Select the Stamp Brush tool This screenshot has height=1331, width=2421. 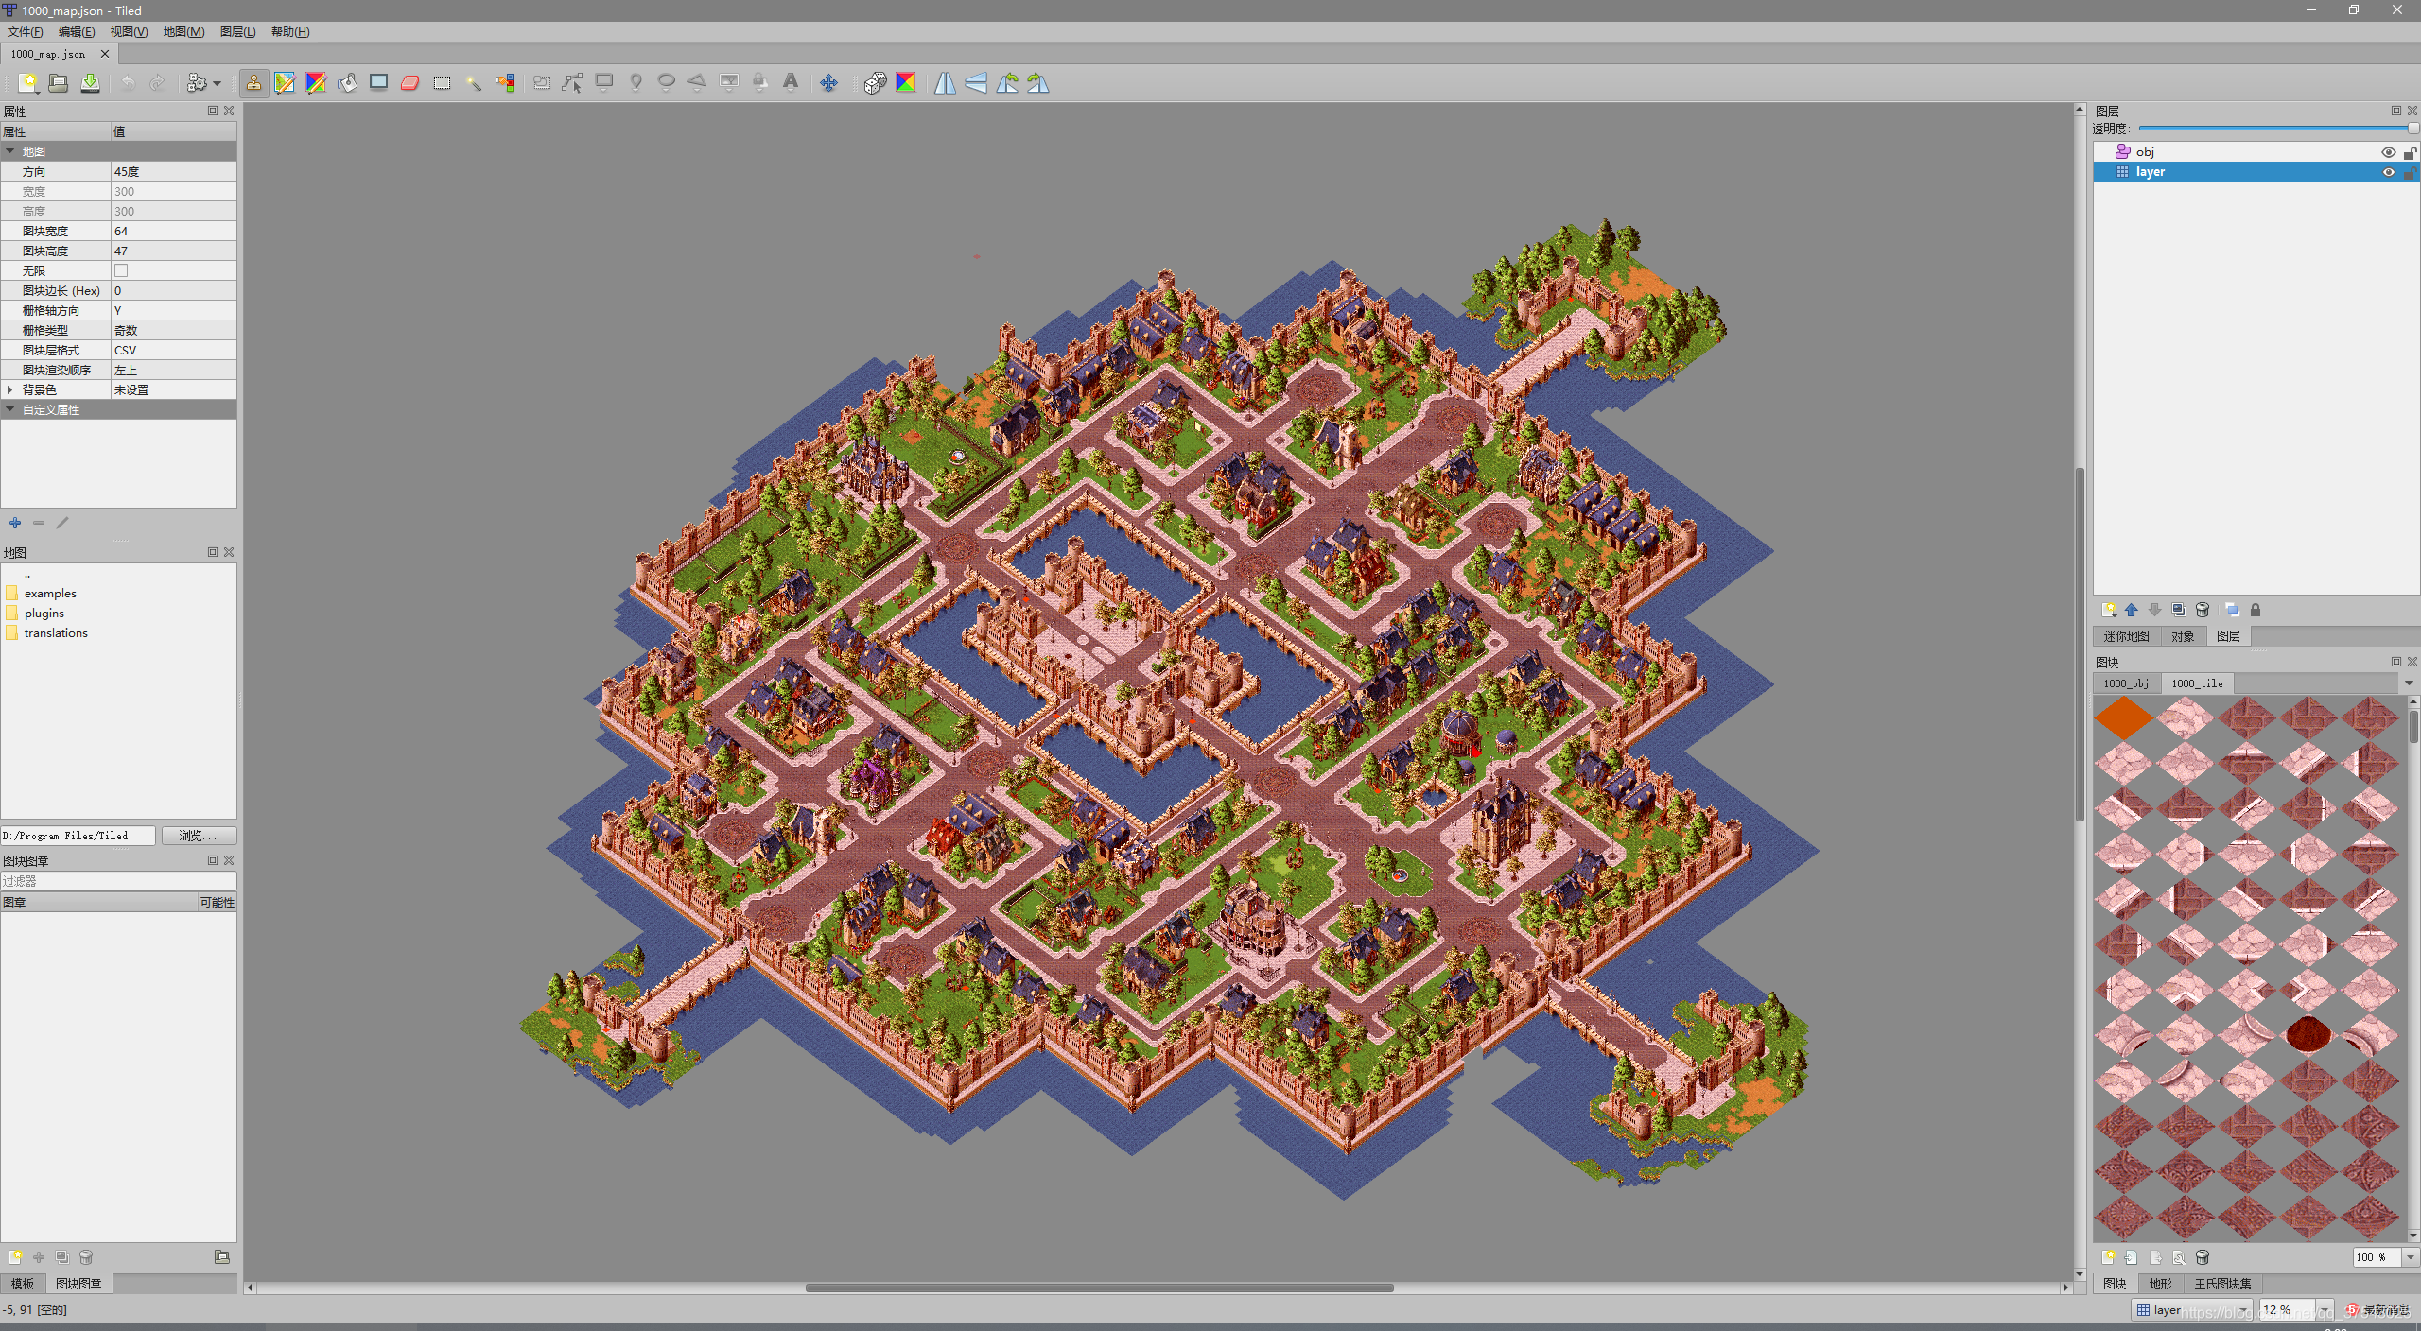click(253, 83)
